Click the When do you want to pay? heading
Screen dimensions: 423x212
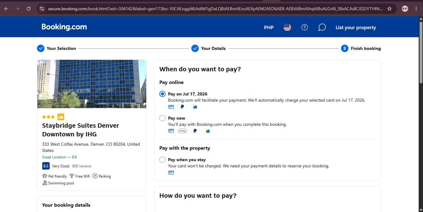pyautogui.click(x=200, y=69)
